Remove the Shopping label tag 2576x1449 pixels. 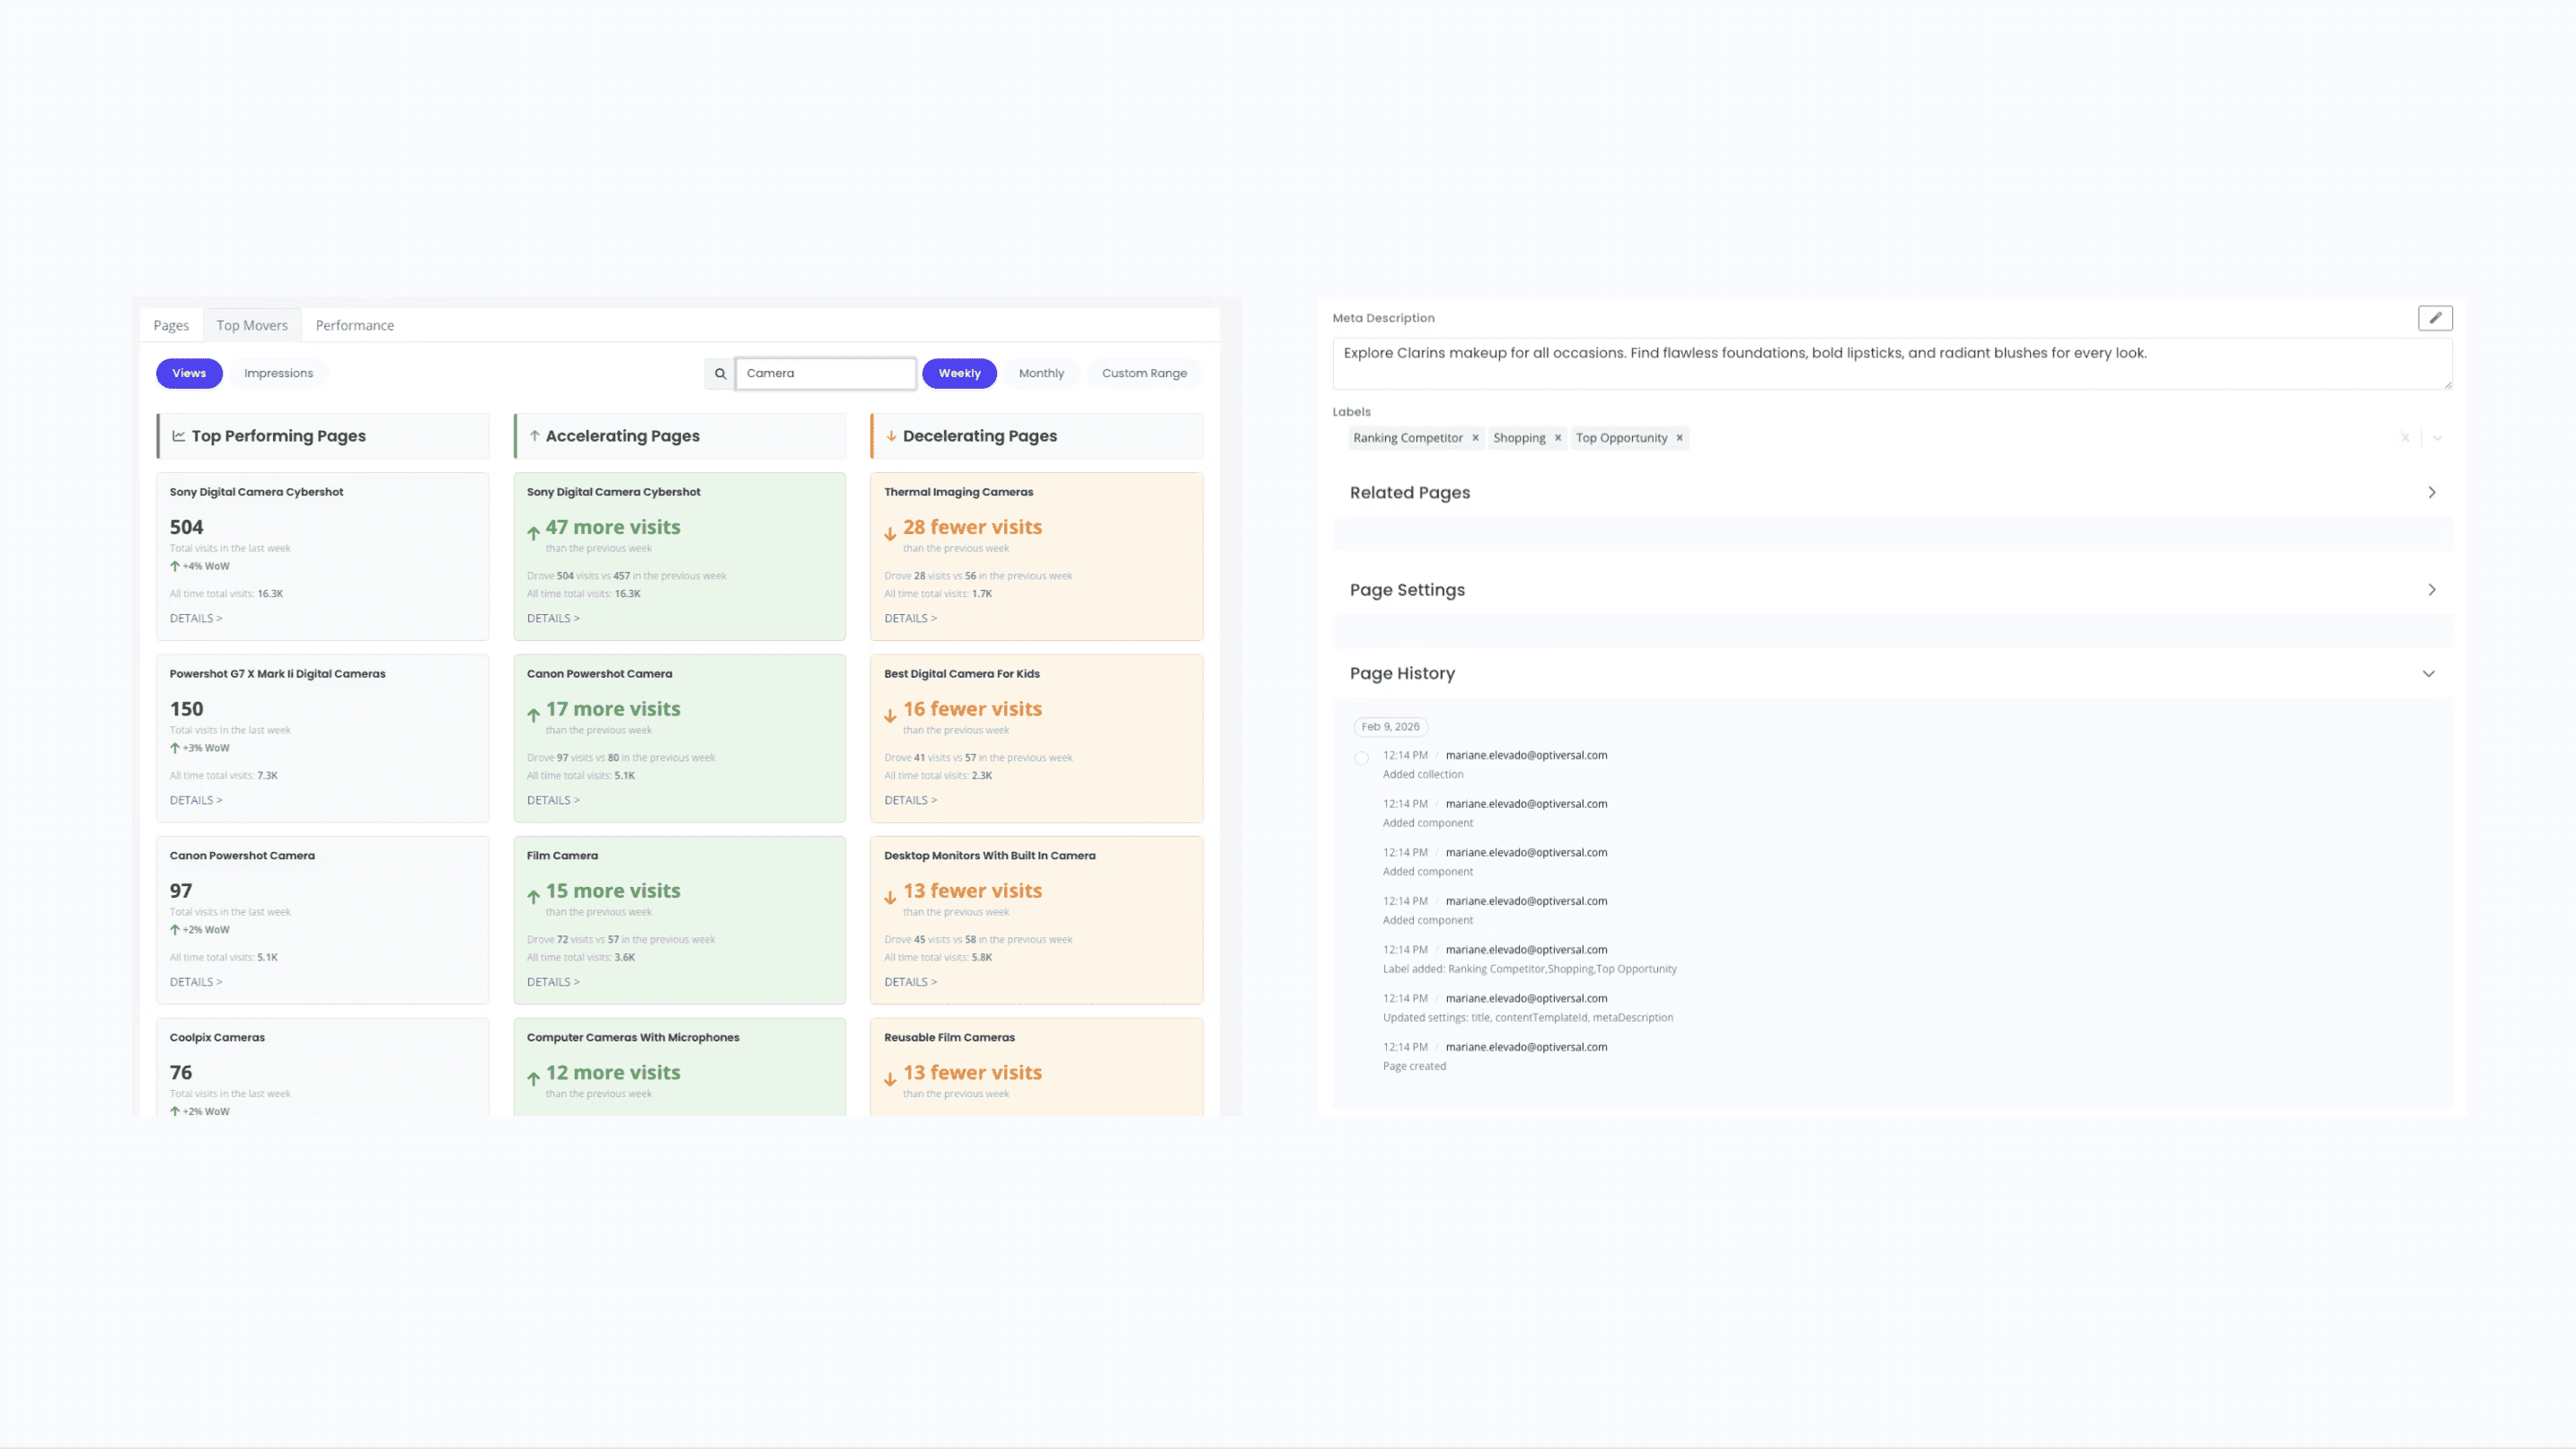1557,438
